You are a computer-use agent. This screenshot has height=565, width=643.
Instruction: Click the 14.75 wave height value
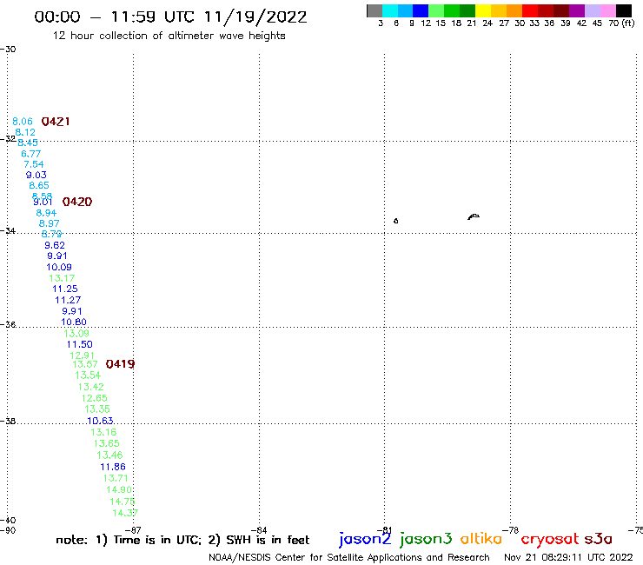[123, 502]
